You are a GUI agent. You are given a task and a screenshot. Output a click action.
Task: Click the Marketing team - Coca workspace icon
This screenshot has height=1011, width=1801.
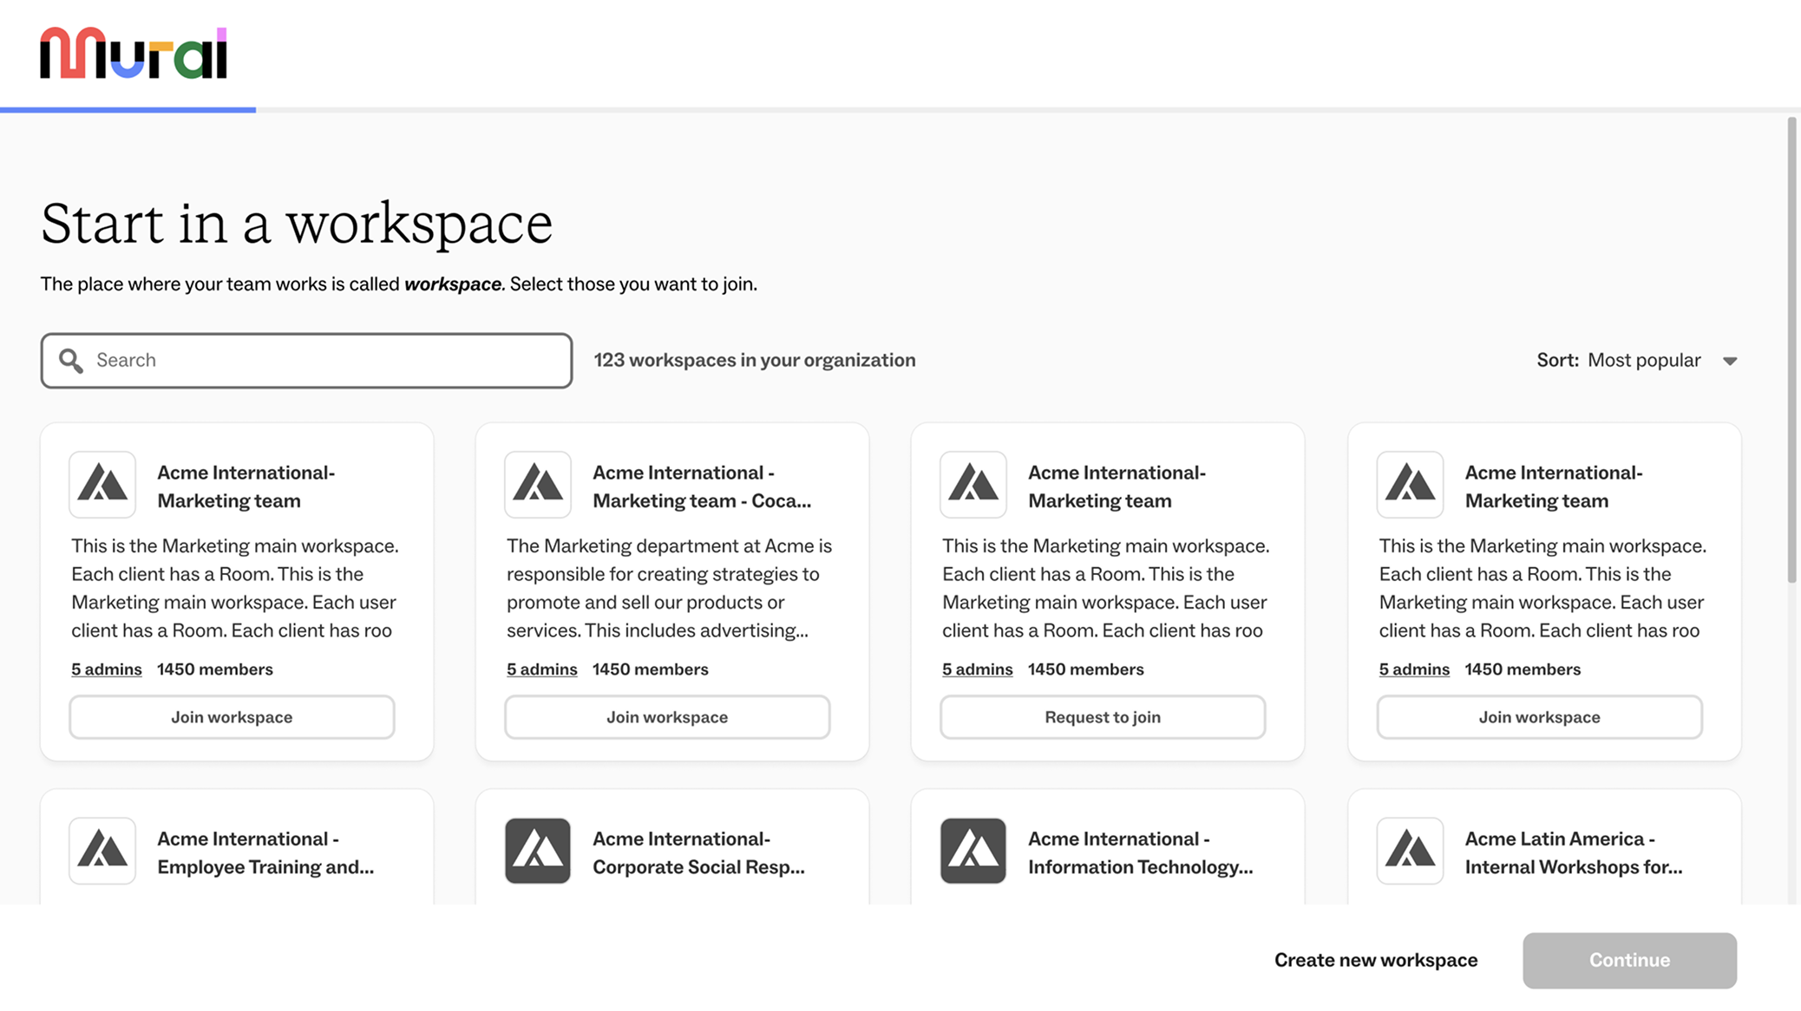537,485
